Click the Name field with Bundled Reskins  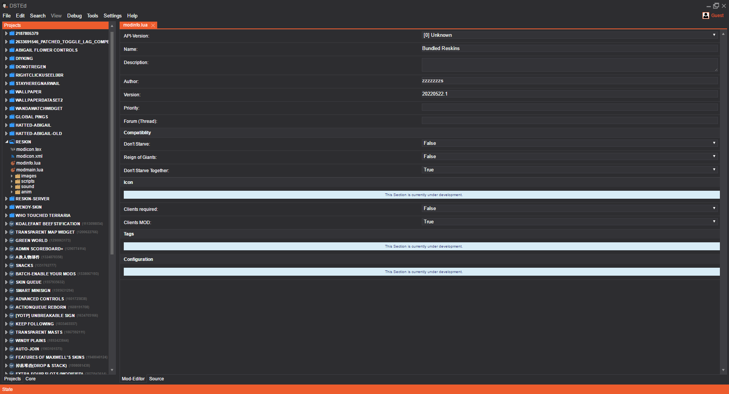[570, 48]
